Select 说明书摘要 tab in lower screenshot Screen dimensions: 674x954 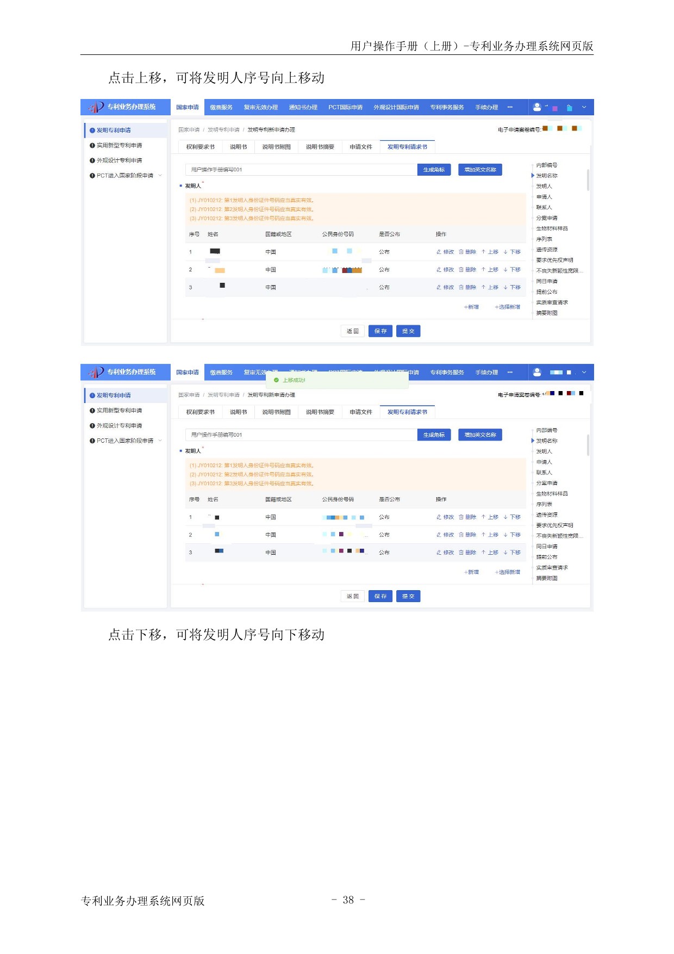(320, 412)
